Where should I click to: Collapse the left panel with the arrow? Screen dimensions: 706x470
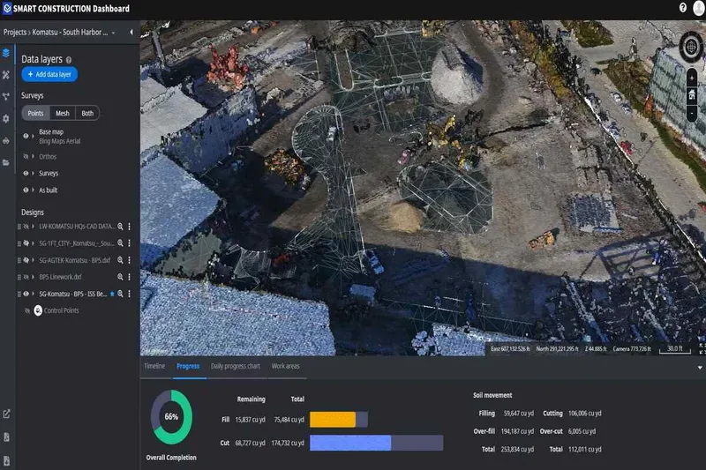[131, 32]
